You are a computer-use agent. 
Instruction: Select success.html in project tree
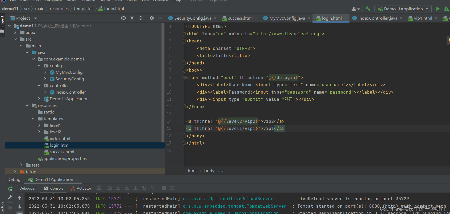62,152
